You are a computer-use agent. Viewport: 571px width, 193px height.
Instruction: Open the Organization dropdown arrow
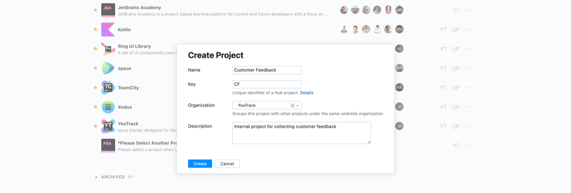[298, 106]
